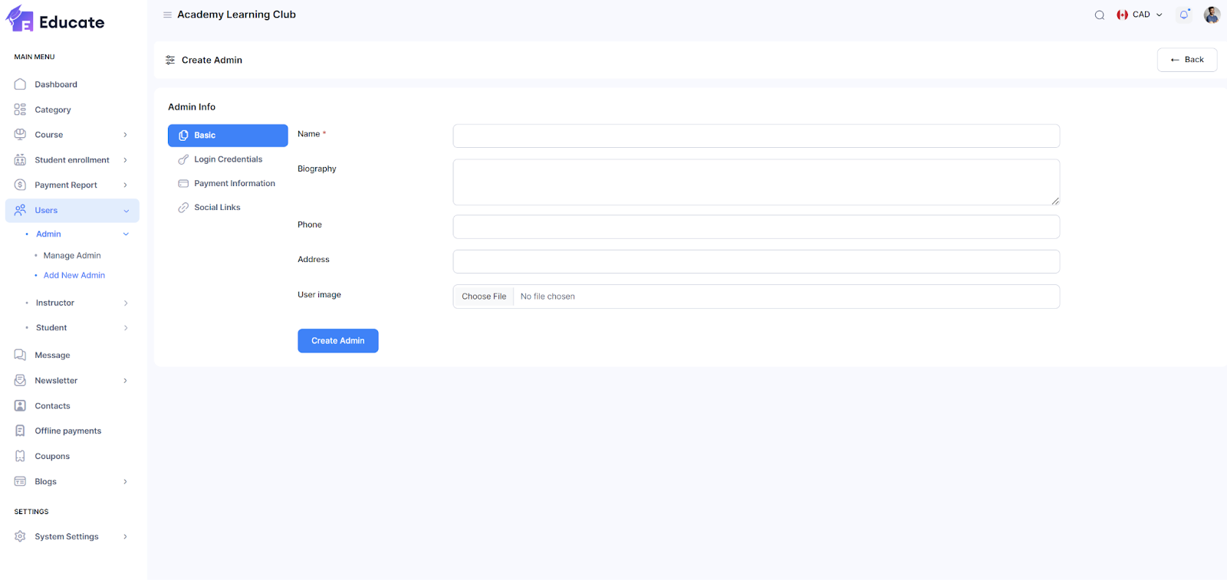Open the Coupons page
Viewport: 1227px width, 580px height.
tap(52, 457)
